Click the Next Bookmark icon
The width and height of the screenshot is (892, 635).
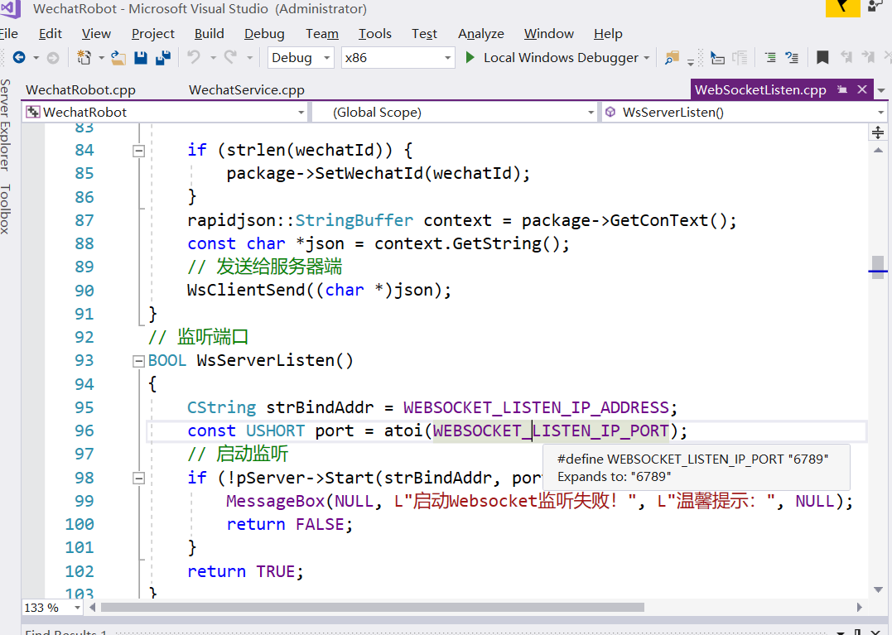(x=868, y=57)
